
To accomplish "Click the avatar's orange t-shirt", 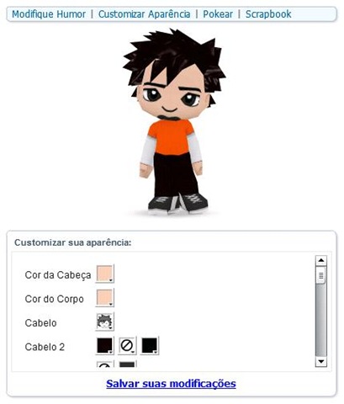I will [171, 136].
